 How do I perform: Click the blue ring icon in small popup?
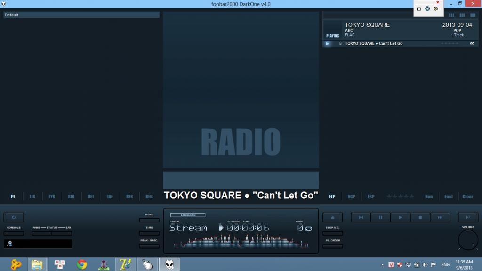427,8
